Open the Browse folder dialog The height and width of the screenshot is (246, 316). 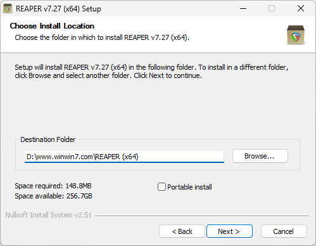(x=260, y=156)
